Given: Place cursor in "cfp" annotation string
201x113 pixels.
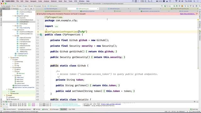Looking at the screenshot, I should [x=83, y=32].
